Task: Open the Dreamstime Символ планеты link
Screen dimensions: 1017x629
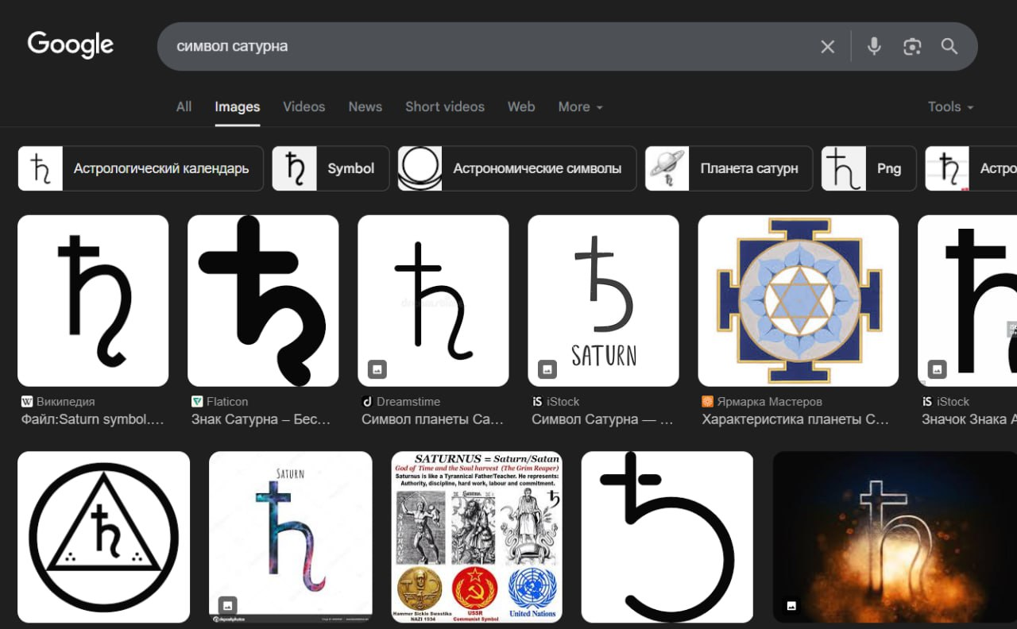Action: coord(432,419)
